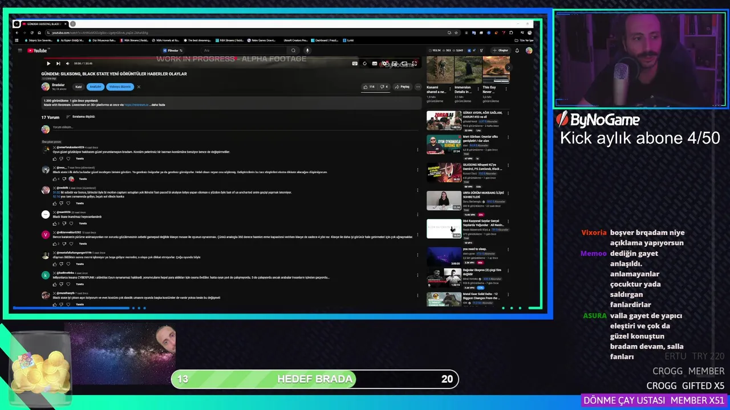Expand description with ...daha fazla
The image size is (730, 410).
(158, 105)
